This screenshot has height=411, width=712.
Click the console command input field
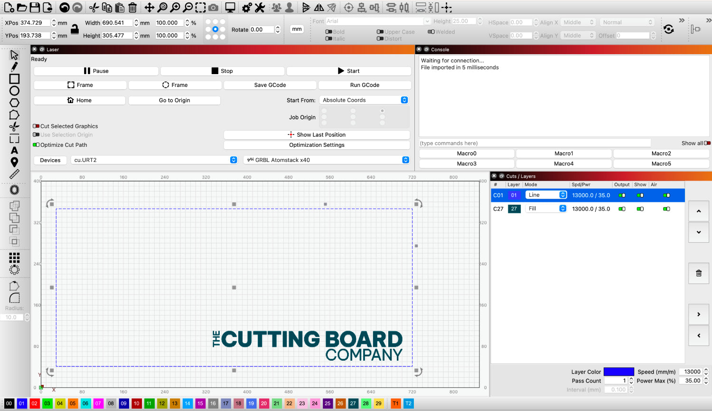tap(534, 143)
